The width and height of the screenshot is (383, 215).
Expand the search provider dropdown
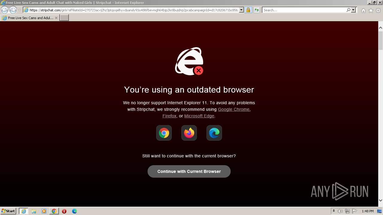pos(353,10)
